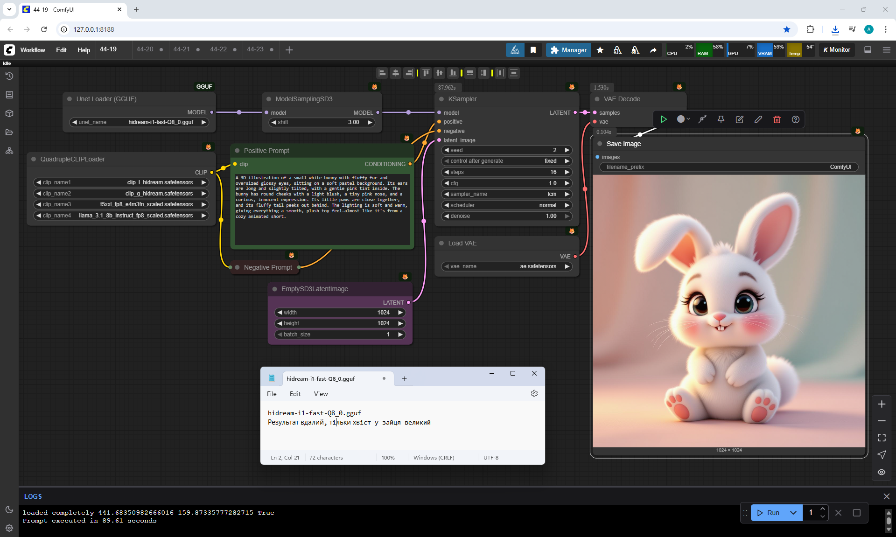The width and height of the screenshot is (896, 537).
Task: Open the sampler_name combo in KSampler
Action: pos(507,194)
